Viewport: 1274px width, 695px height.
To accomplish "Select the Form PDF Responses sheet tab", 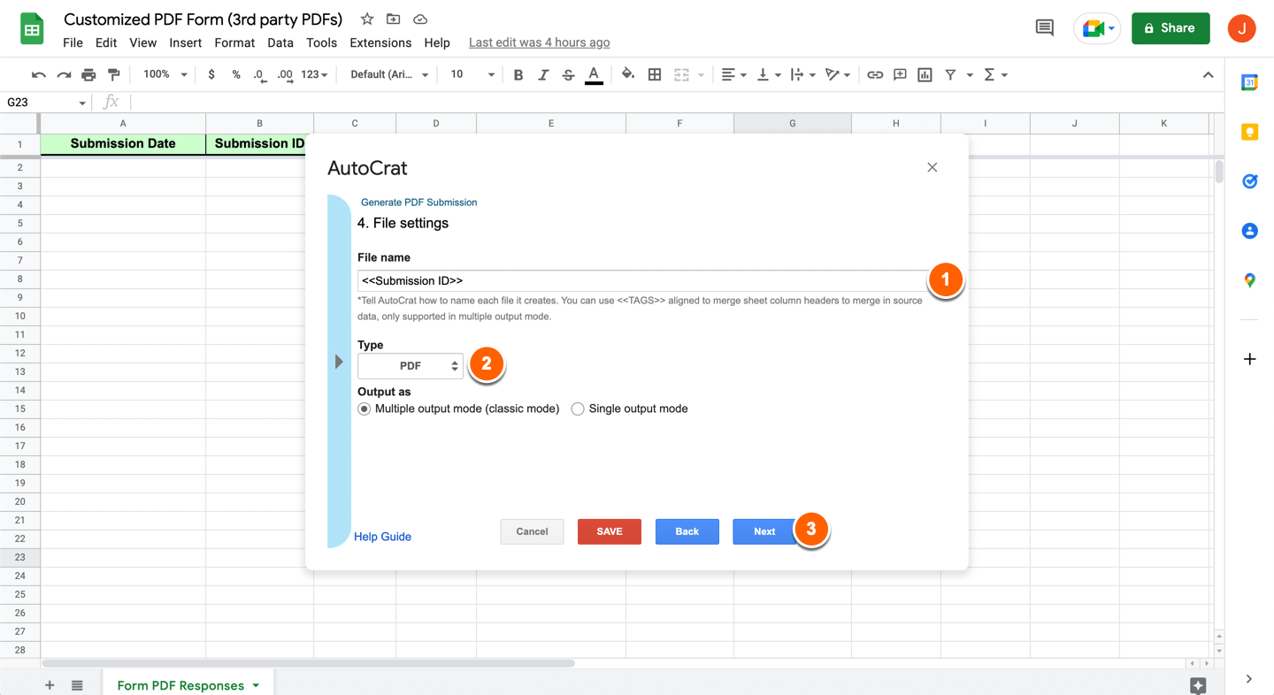I will click(180, 685).
